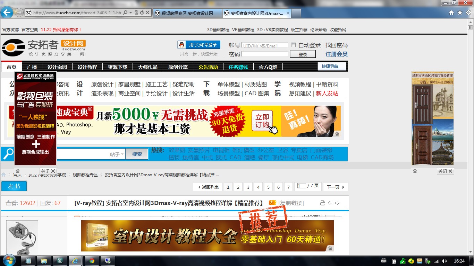Close the right door ad with 关闭
This screenshot has height=266, width=474.
(x=446, y=171)
